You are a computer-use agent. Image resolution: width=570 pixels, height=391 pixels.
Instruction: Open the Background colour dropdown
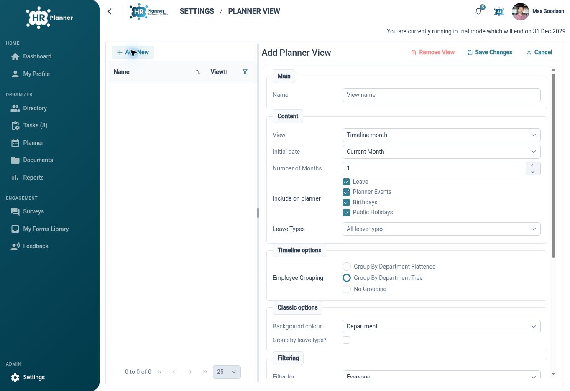click(441, 326)
